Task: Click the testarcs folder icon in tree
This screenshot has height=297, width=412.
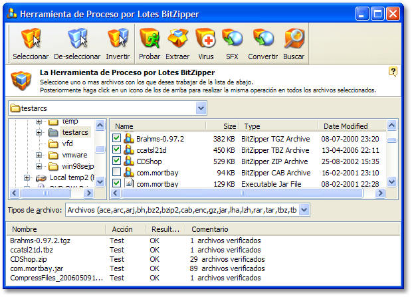Action: coord(53,132)
